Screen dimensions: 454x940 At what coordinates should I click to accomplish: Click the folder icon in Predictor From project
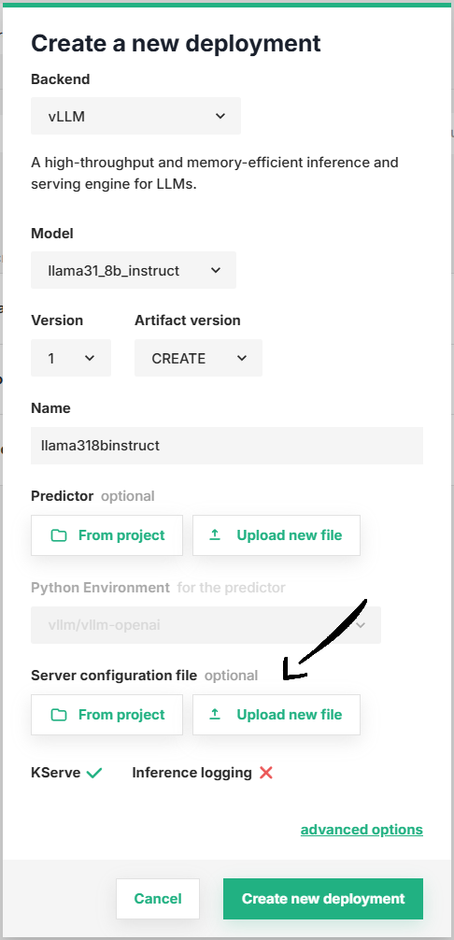59,535
